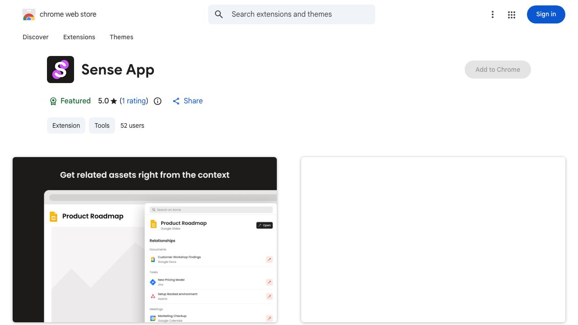
Task: Click the Sign in button
Action: pyautogui.click(x=546, y=14)
